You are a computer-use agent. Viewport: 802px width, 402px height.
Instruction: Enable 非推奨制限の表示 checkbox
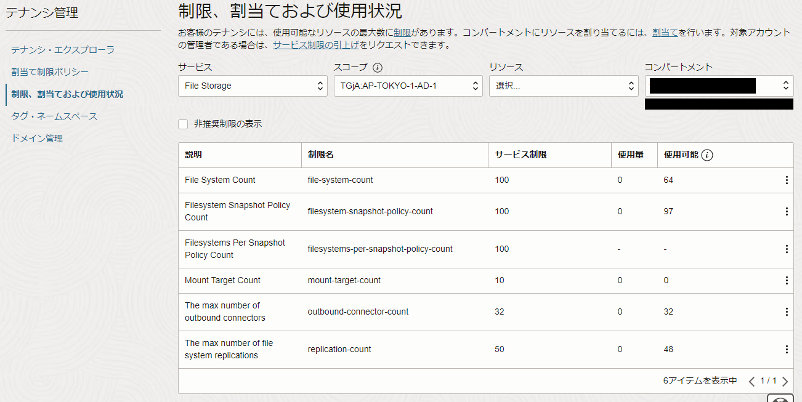pos(183,124)
